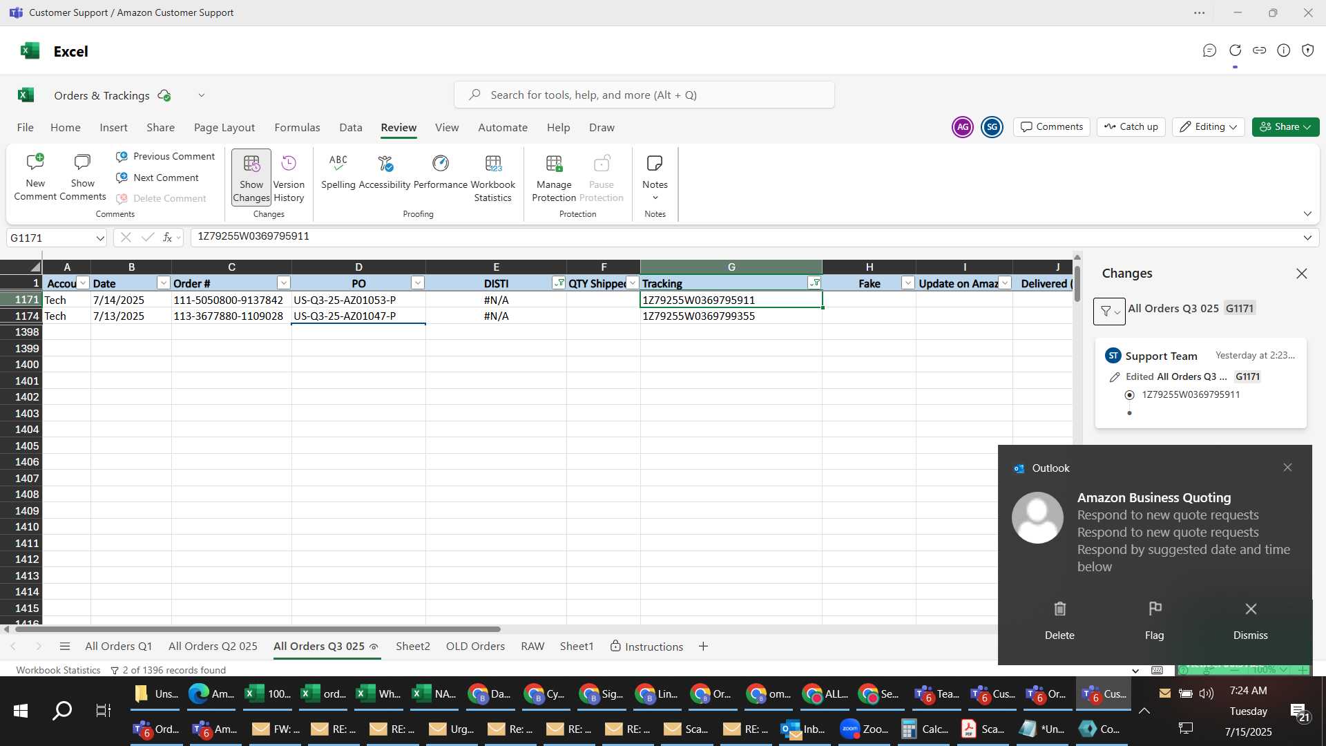Open the three-dot more options menu
The height and width of the screenshot is (746, 1326).
[1200, 13]
